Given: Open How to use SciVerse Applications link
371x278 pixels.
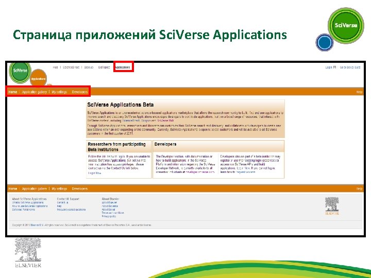Looking at the screenshot, I should click(30, 206).
